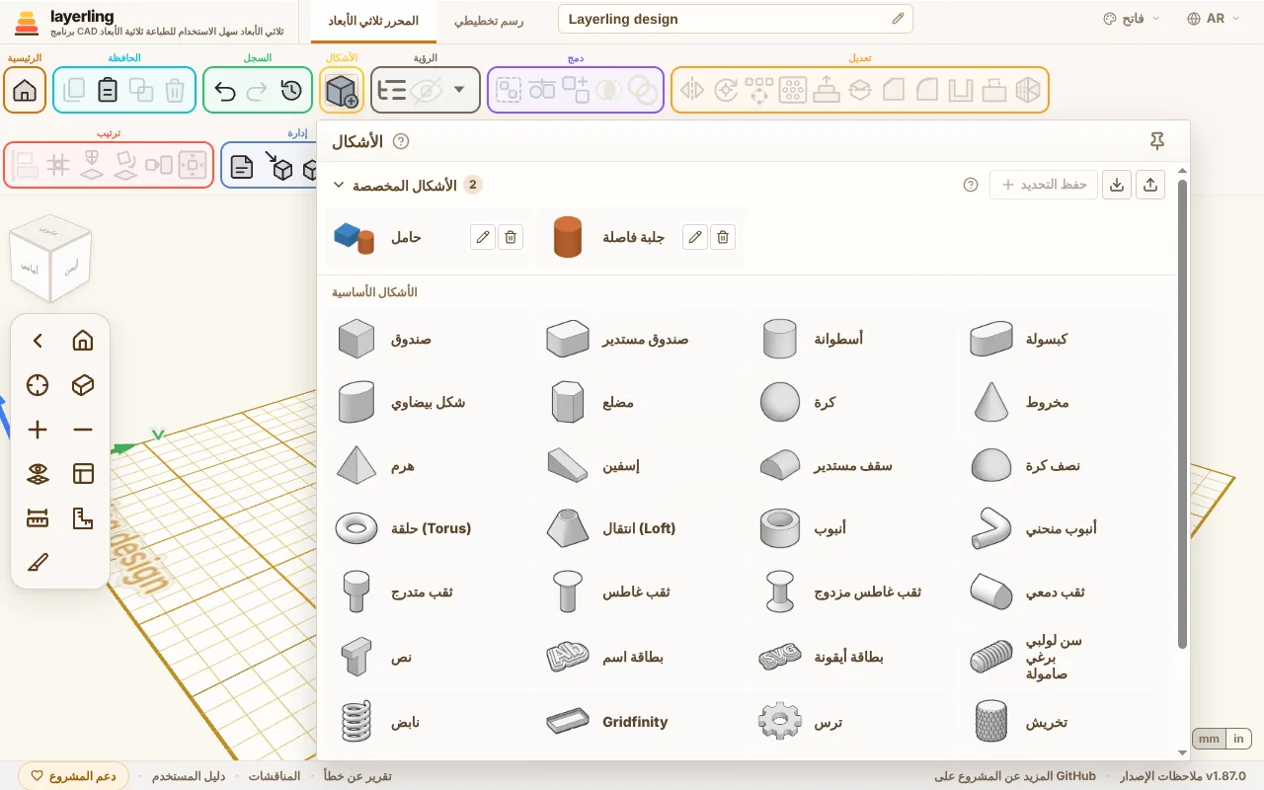Edit the حامل custom shape
Viewport: 1264px width, 790px height.
click(x=482, y=237)
